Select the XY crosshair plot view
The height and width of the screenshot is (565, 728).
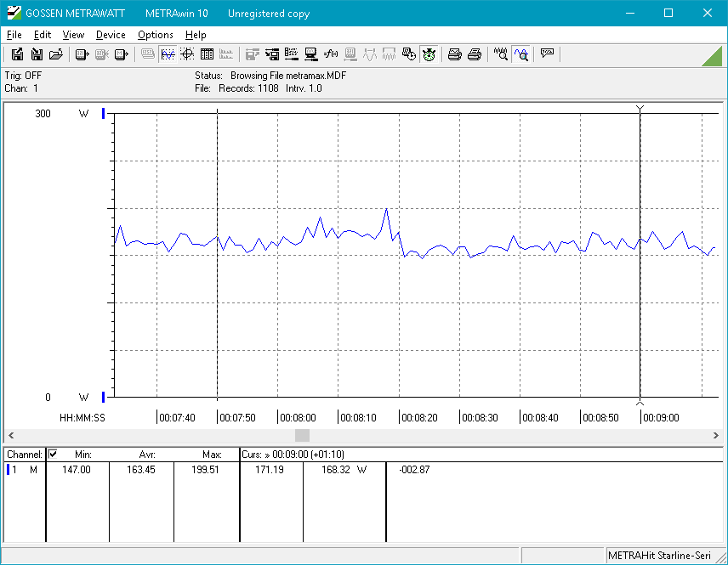click(x=187, y=54)
